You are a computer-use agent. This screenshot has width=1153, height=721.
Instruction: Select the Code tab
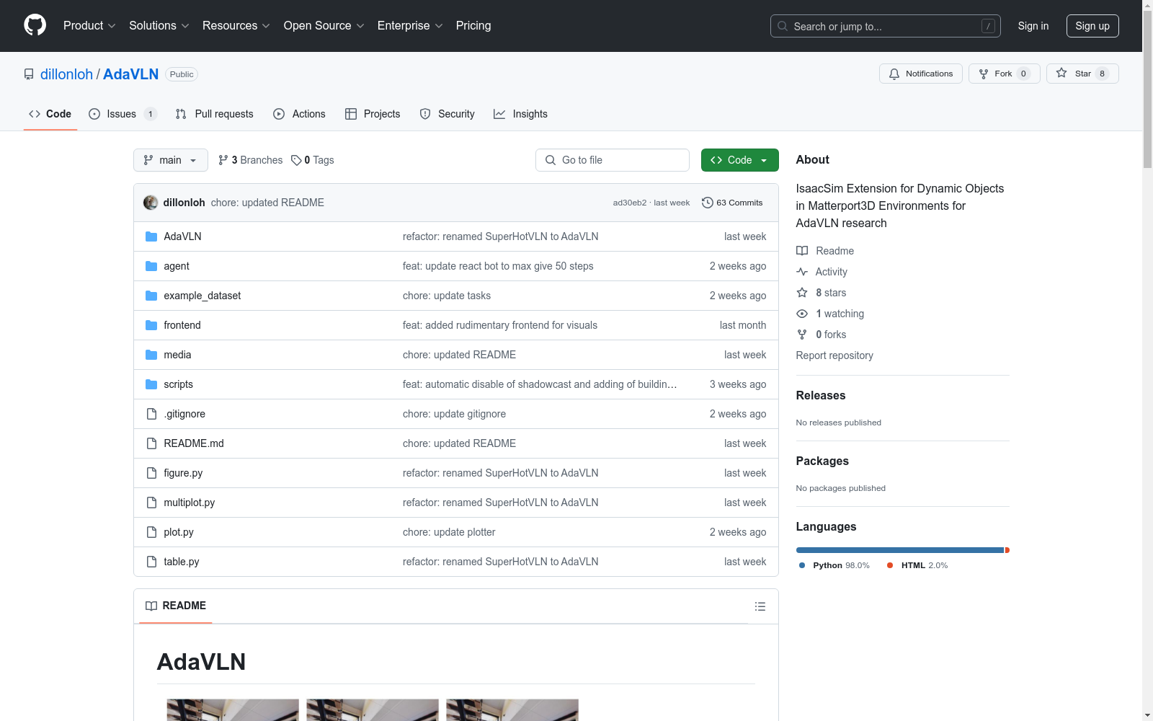pos(50,114)
